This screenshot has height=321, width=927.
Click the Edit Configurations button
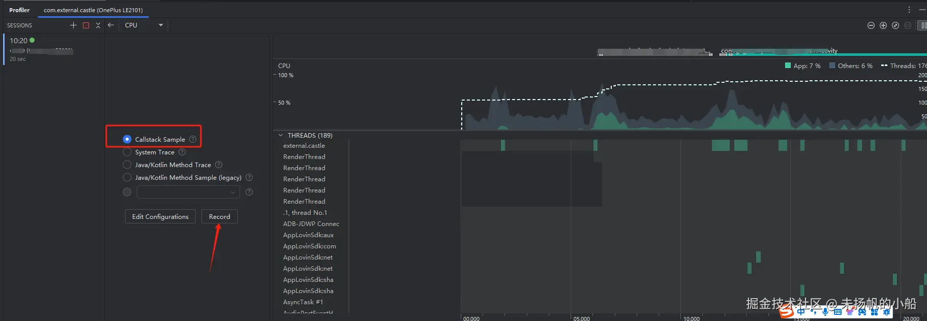click(160, 216)
